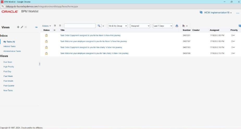Click the select all tasks icon
Viewport: 241px width, 129px height.
(55, 26)
